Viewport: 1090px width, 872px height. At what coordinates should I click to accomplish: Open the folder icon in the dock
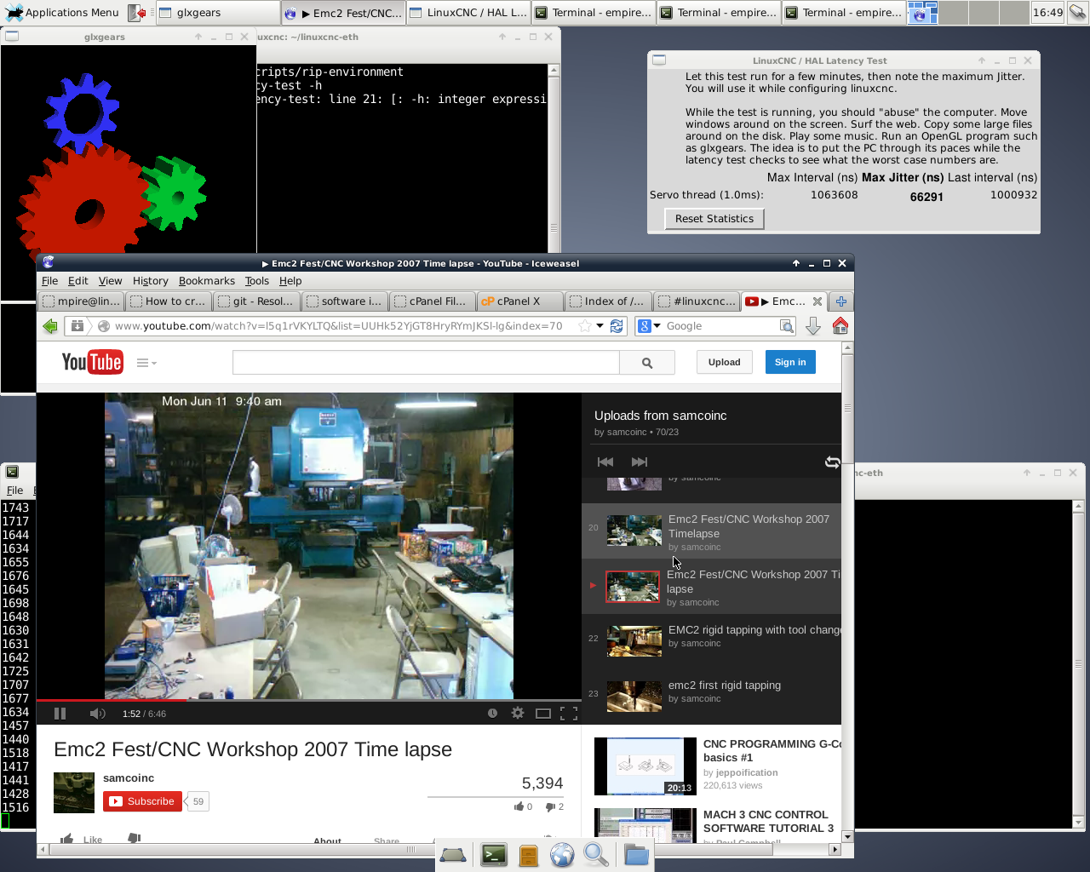click(x=636, y=855)
